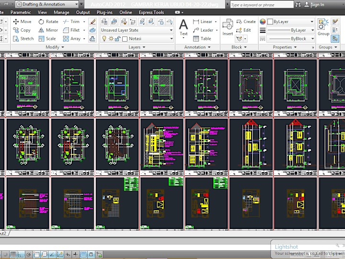Open the Notasi layer dropdown
The image size is (345, 259).
[x=137, y=39]
